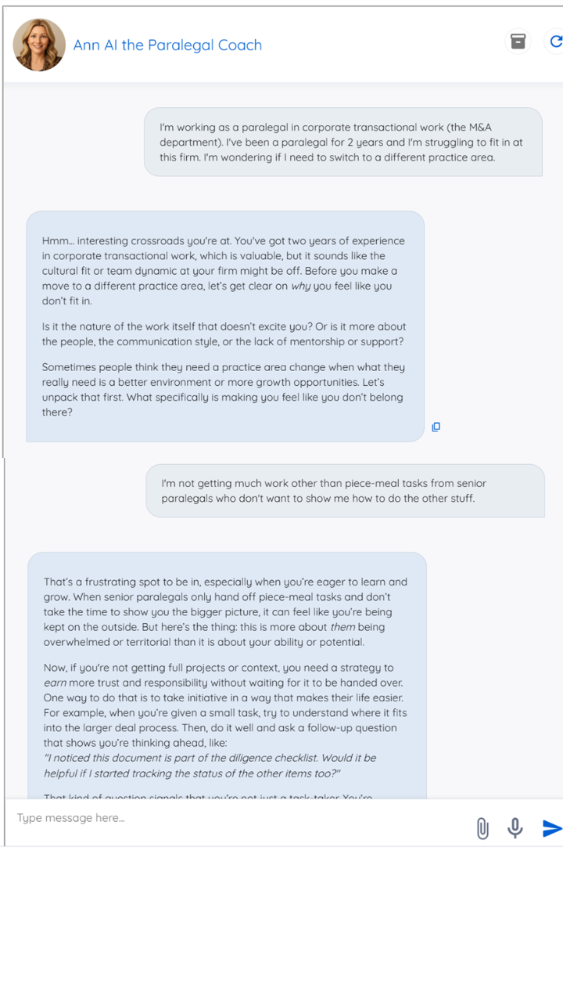This screenshot has height=1002, width=563.
Task: Click the "That's a frustrating spot" paragraph
Action: tap(226, 611)
